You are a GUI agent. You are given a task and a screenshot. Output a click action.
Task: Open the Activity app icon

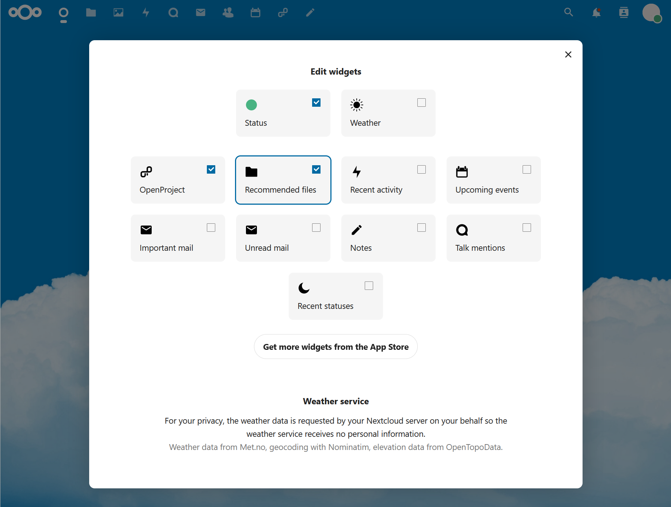point(145,12)
